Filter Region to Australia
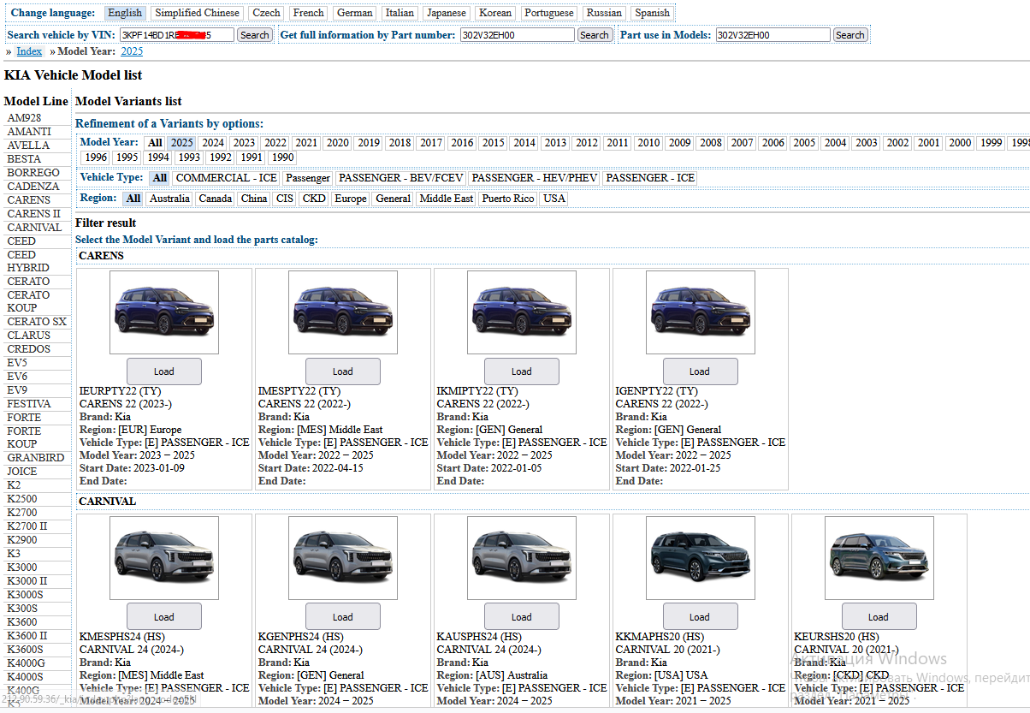1030x713 pixels. point(169,199)
